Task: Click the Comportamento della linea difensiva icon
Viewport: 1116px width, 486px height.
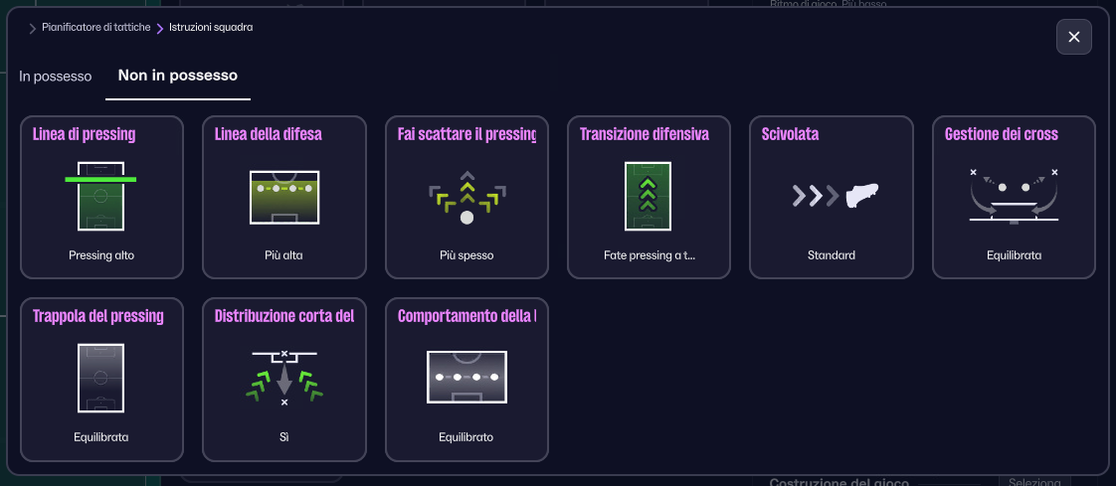Action: [x=466, y=378]
